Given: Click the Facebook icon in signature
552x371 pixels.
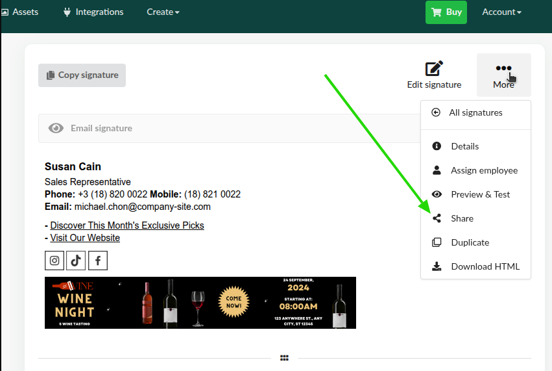Looking at the screenshot, I should coord(98,261).
